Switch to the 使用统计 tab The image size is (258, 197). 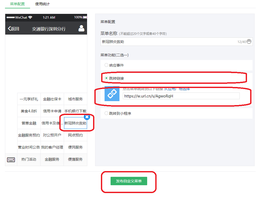[42, 4]
